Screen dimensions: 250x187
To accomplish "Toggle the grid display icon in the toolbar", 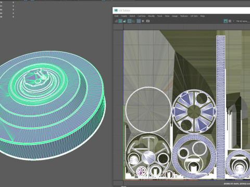I will [139, 21].
